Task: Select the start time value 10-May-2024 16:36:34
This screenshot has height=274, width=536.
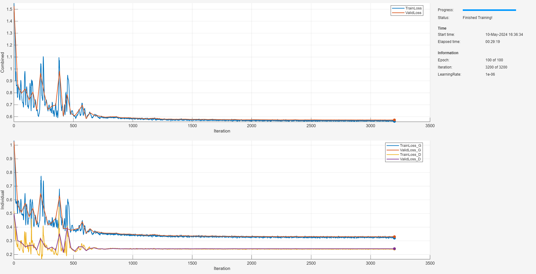Action: 504,35
